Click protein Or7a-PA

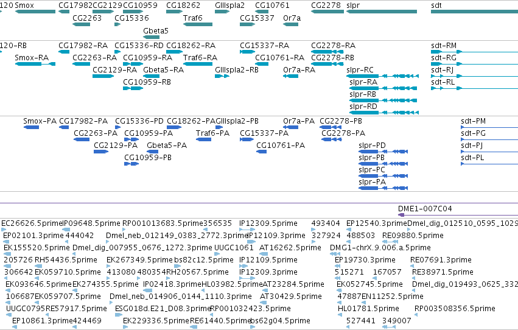pos(291,127)
